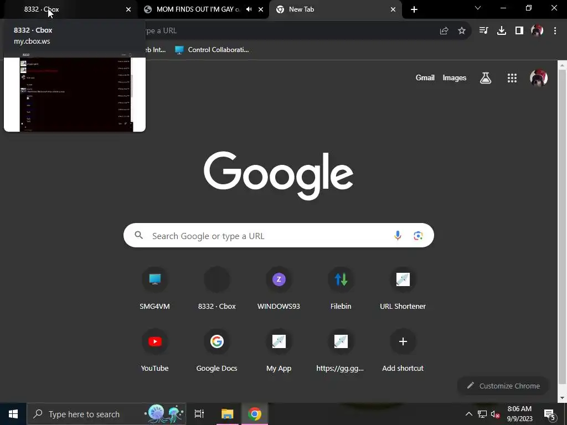Open the Google Docs shortcut
Image resolution: width=567 pixels, height=425 pixels.
tap(217, 350)
